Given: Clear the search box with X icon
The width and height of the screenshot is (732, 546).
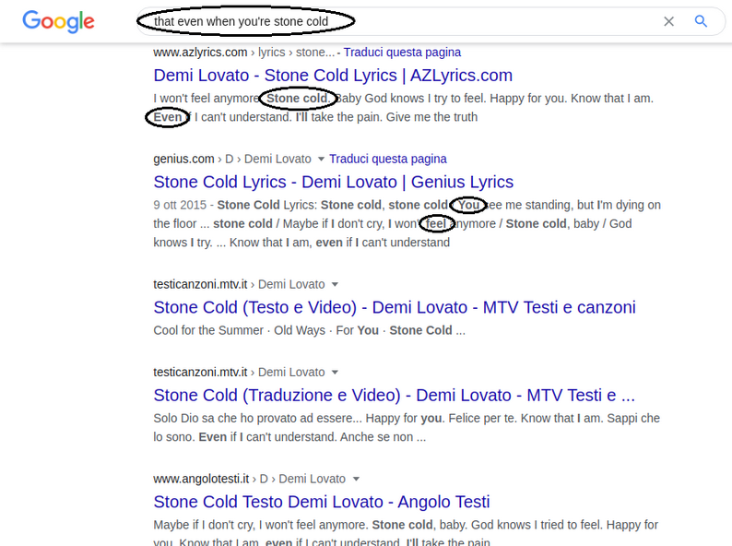Looking at the screenshot, I should pyautogui.click(x=668, y=21).
